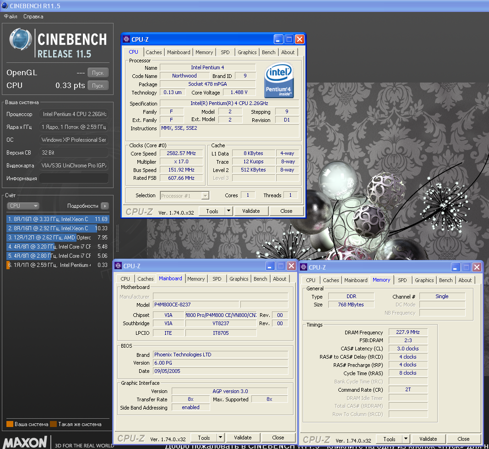Click the Ваша система orange legend swatch
The width and height of the screenshot is (489, 449).
coord(10,424)
